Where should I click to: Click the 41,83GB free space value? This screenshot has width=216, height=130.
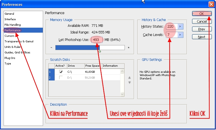tap(90, 72)
